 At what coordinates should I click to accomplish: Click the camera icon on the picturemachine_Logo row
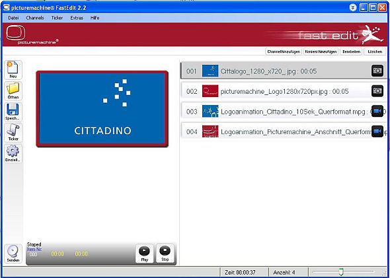[377, 91]
